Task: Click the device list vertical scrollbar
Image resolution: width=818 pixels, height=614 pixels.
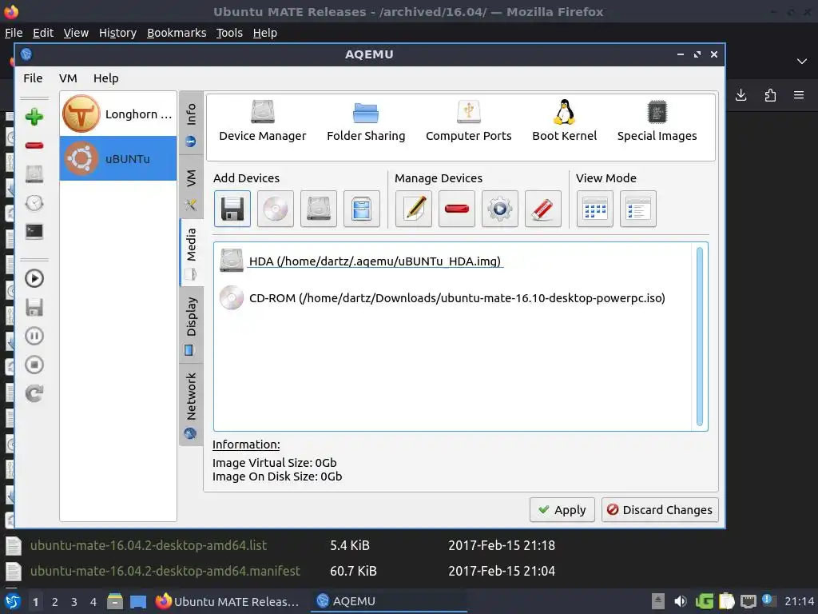Action: click(700, 337)
